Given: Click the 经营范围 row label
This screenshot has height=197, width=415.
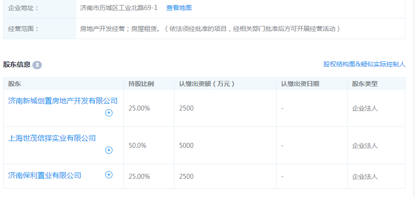Looking at the screenshot, I should pos(24,29).
